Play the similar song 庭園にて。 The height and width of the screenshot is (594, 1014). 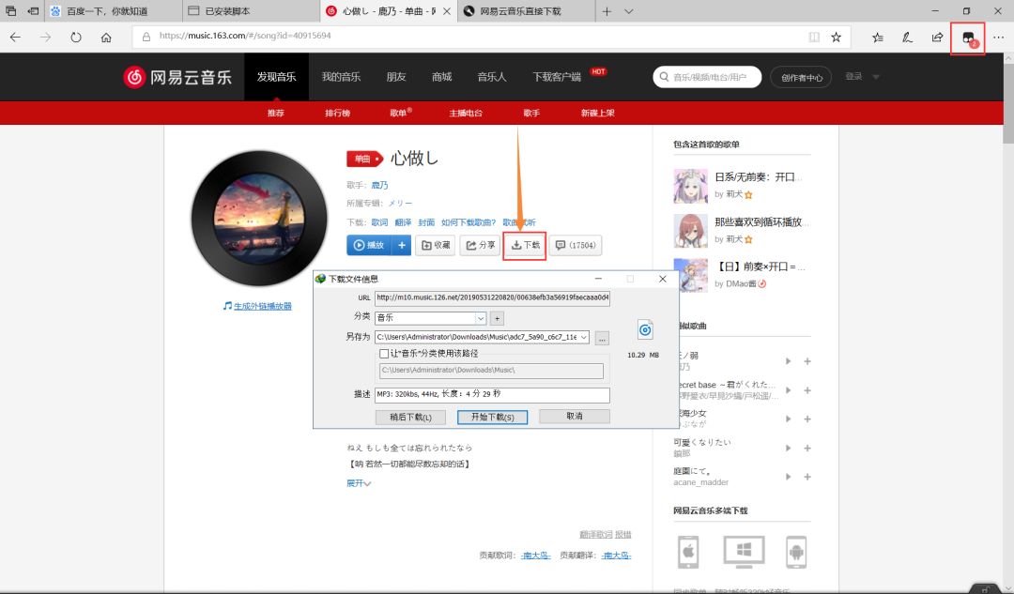click(788, 477)
